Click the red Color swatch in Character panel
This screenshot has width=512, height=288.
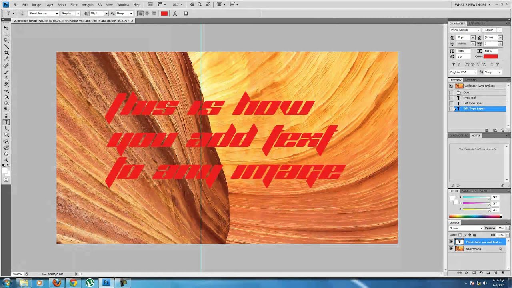click(490, 56)
